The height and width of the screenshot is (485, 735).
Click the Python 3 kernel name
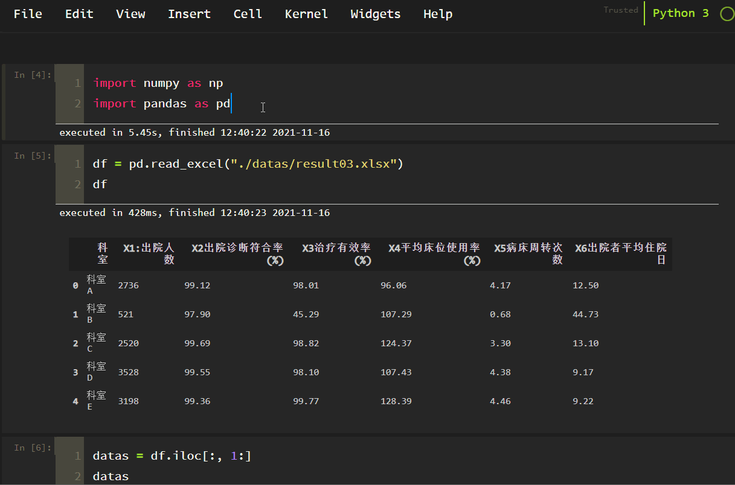click(x=681, y=13)
